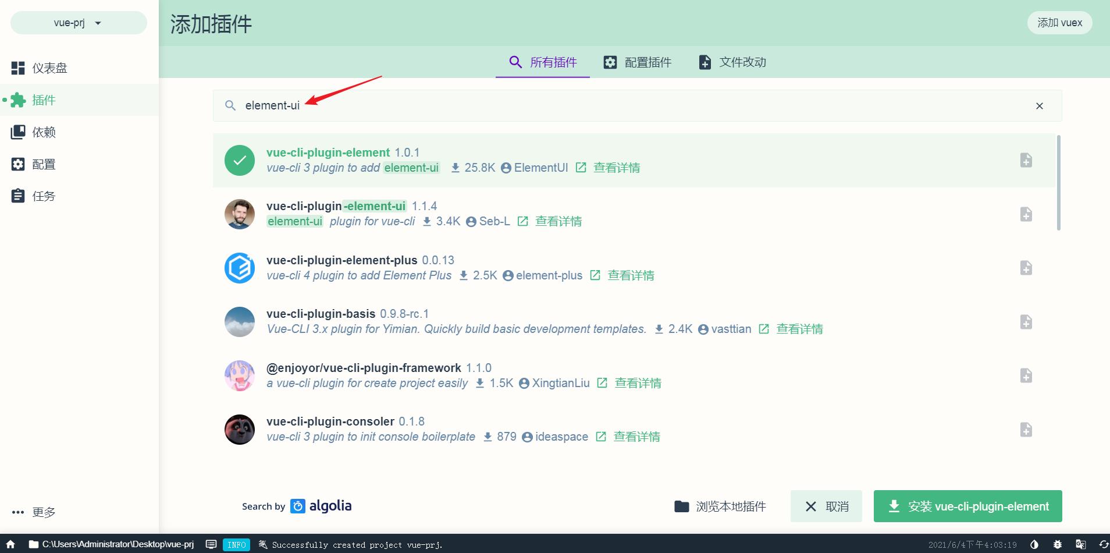Open the log console icon in status bar
Image resolution: width=1110 pixels, height=553 pixels.
pyautogui.click(x=211, y=544)
